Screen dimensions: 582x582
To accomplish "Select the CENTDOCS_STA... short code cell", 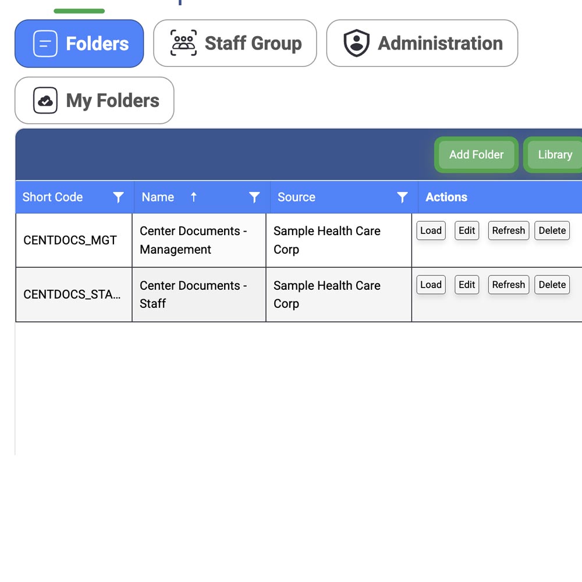I will [x=74, y=294].
